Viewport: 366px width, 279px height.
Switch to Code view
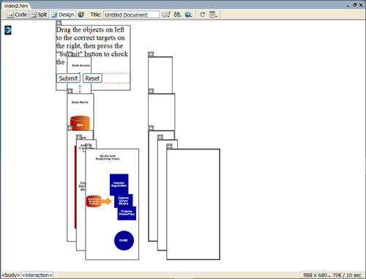(17, 15)
